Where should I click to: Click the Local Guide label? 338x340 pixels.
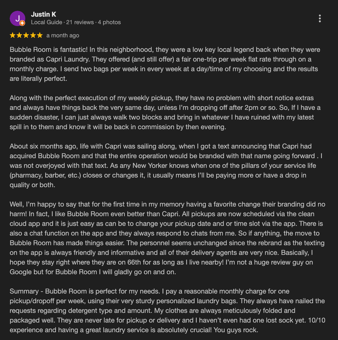[x=46, y=22]
